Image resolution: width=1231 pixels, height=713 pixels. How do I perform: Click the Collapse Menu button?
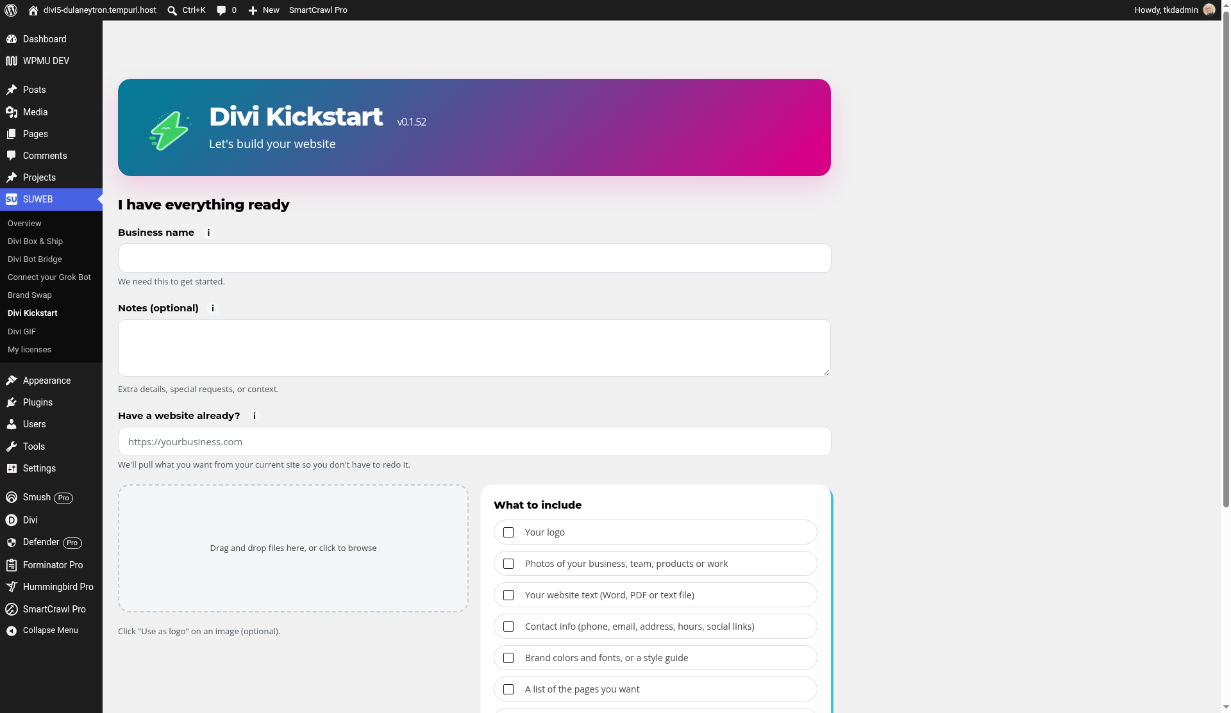[x=51, y=630]
